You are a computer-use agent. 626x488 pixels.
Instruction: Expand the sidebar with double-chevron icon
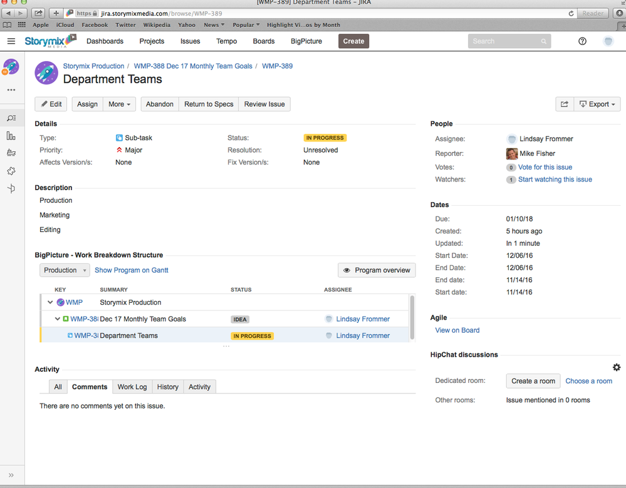11,475
